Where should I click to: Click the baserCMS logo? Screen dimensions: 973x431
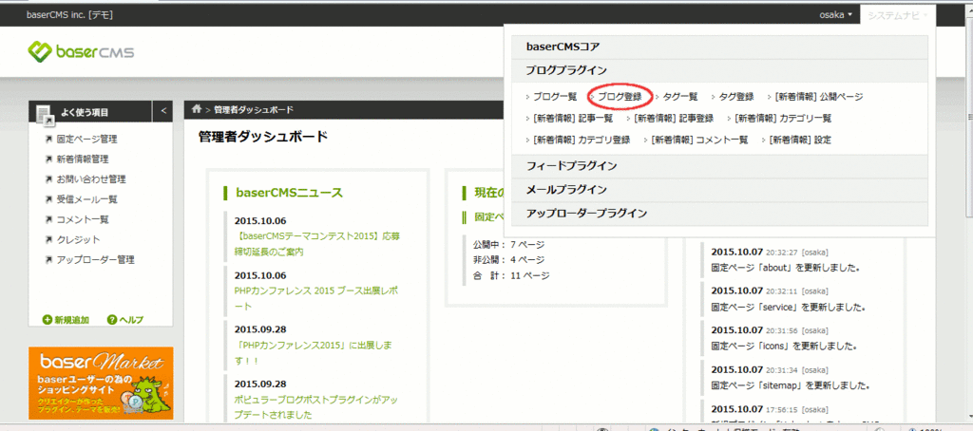82,52
